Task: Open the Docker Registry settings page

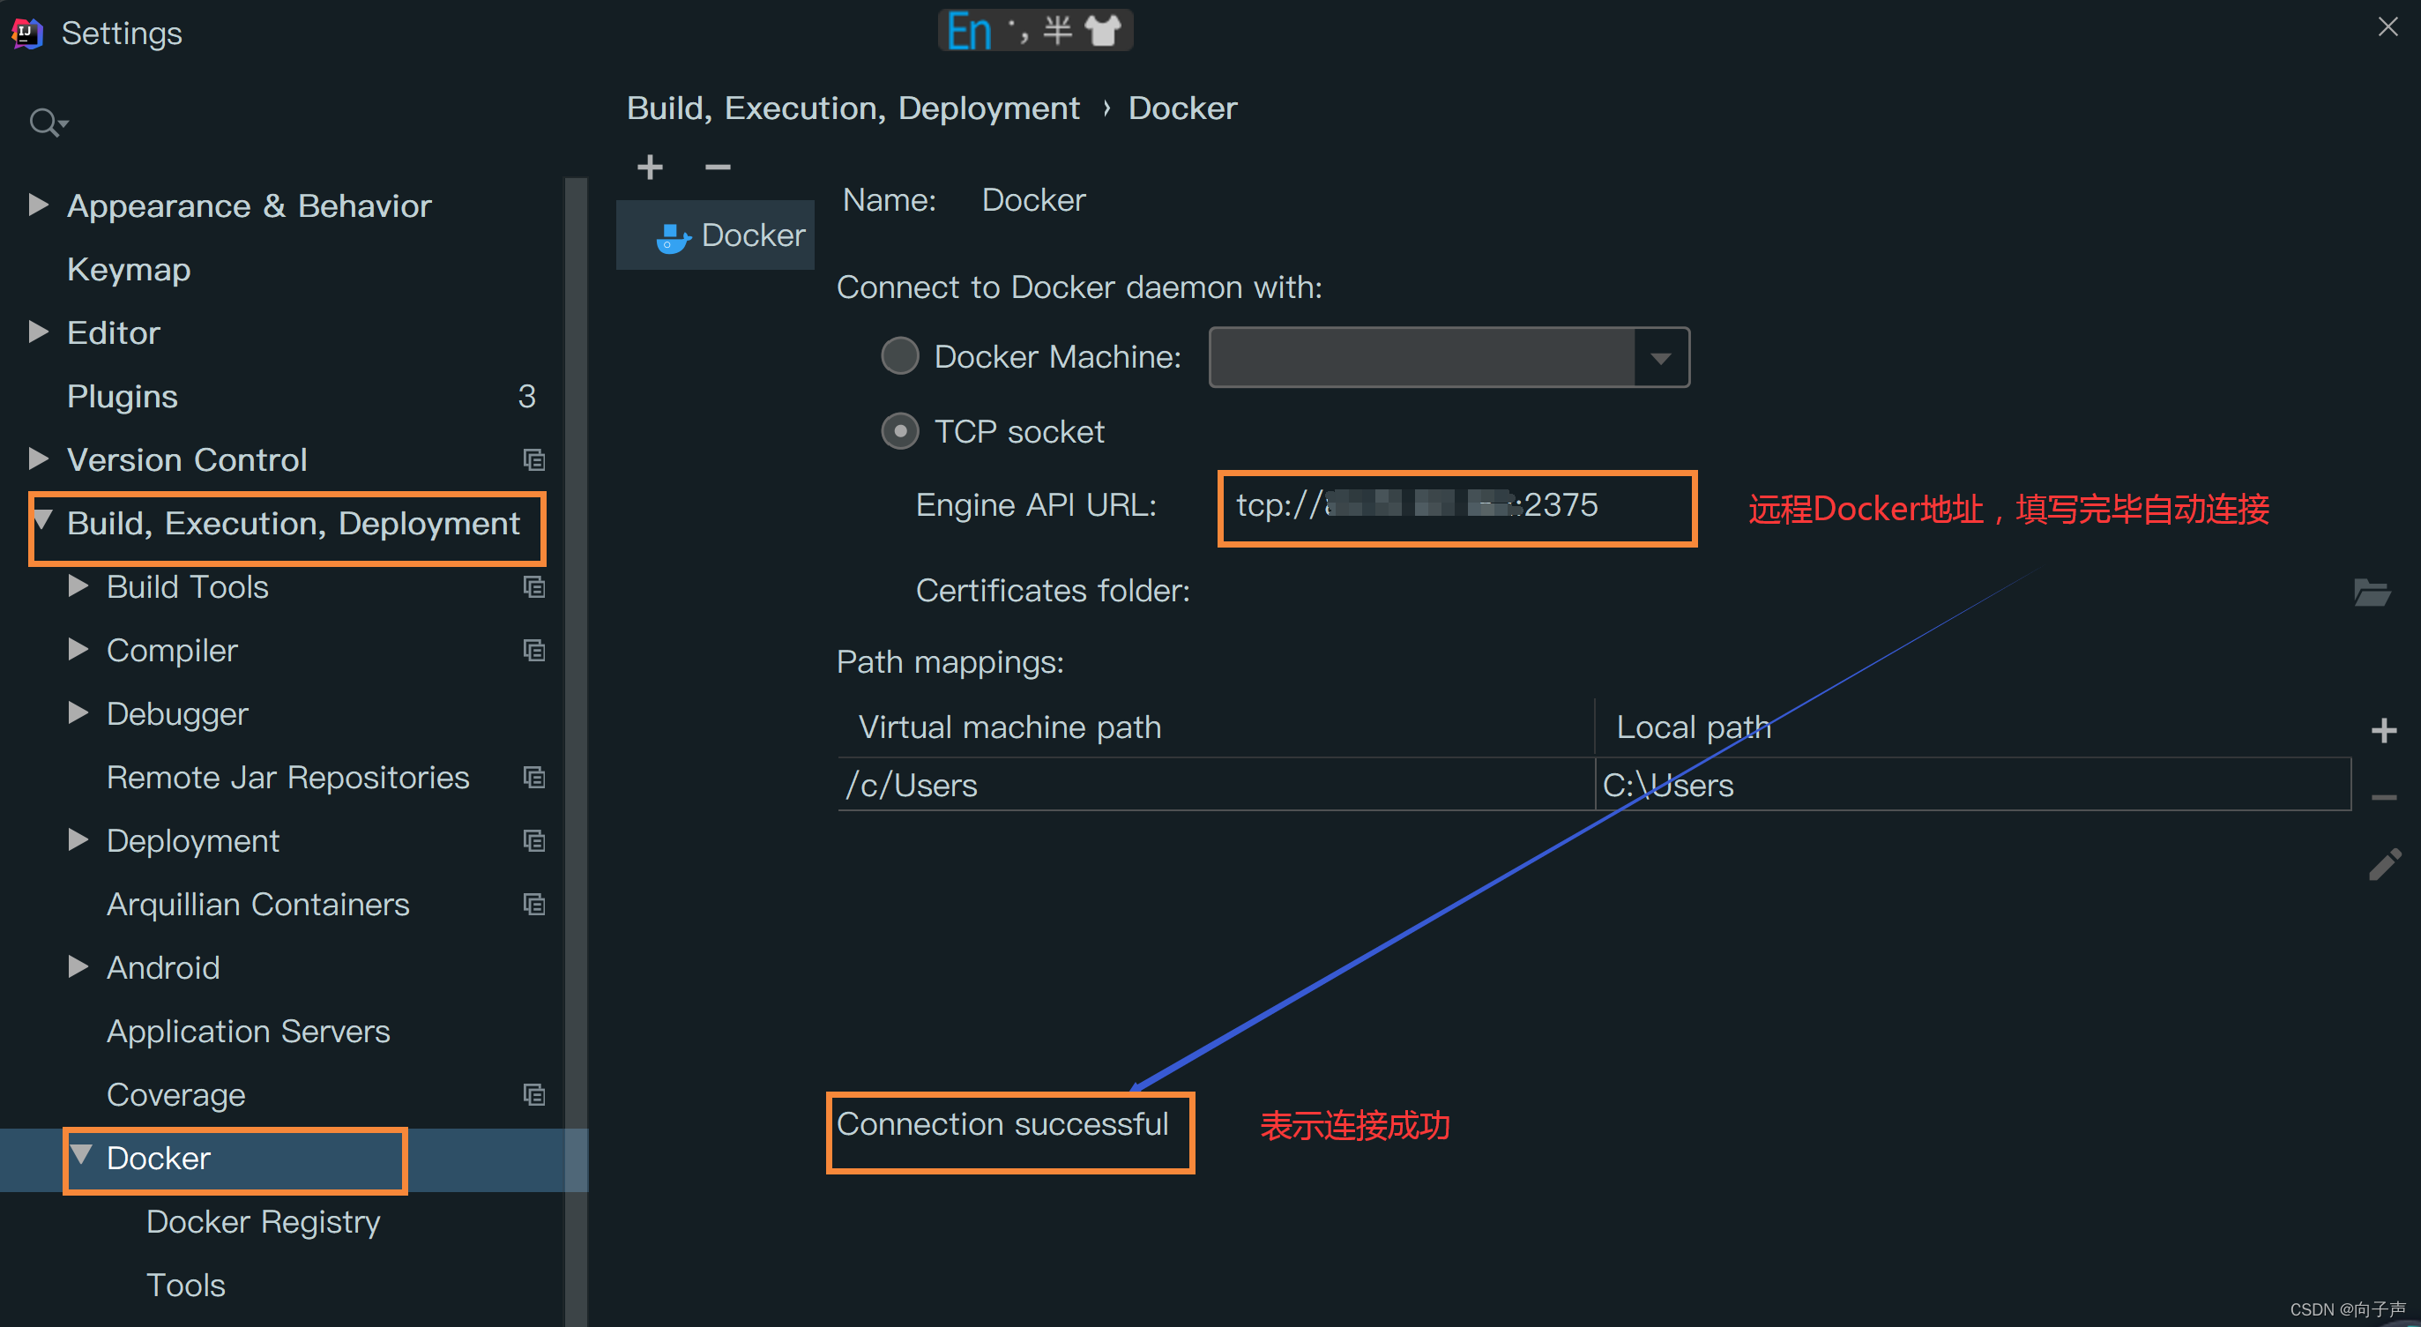Action: pos(263,1222)
